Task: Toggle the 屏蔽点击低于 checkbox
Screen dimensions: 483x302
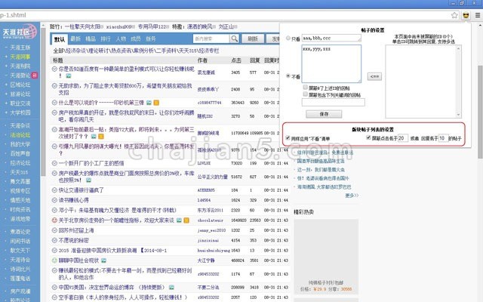Action: pyautogui.click(x=368, y=137)
